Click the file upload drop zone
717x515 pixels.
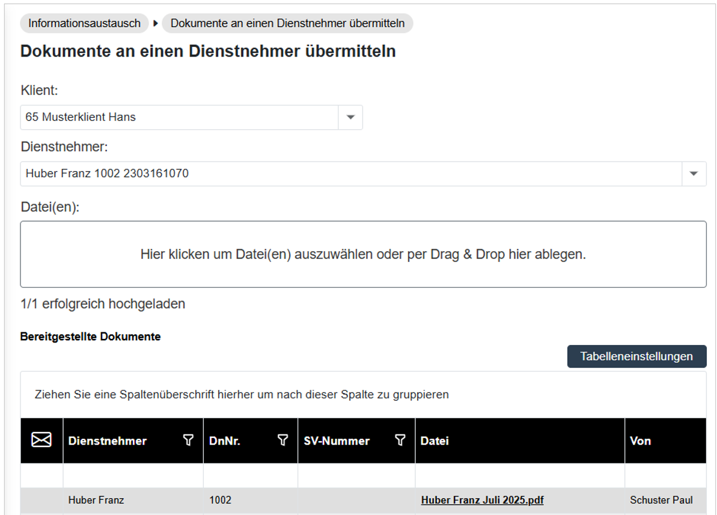[x=363, y=254]
